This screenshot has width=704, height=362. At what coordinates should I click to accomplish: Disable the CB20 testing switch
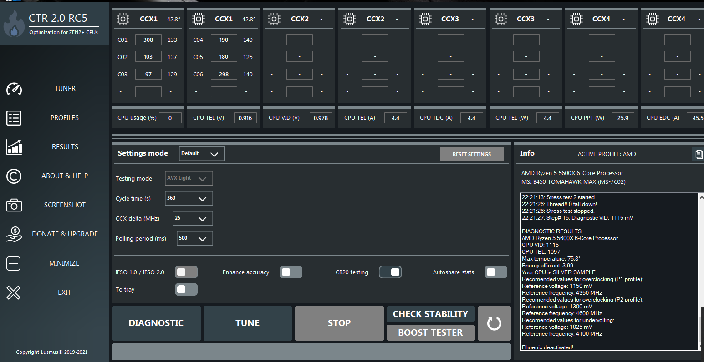[390, 272]
